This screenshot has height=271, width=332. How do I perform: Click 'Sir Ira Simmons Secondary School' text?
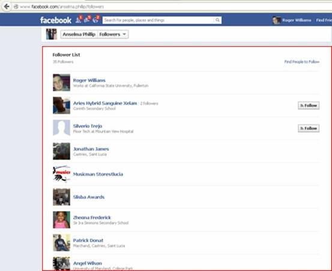tap(101, 223)
